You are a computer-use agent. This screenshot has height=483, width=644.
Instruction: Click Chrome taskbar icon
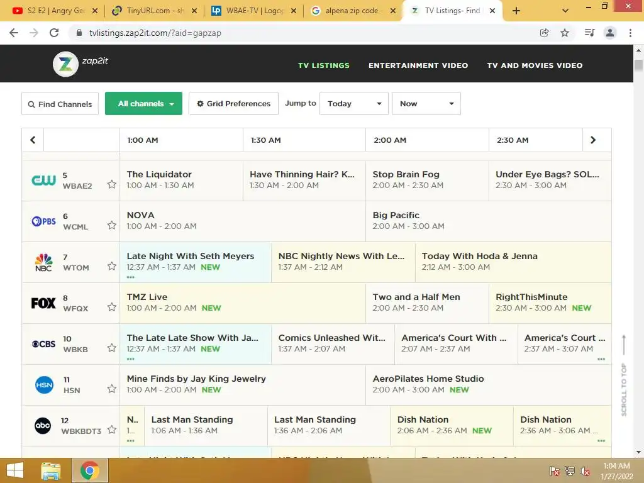click(x=90, y=470)
